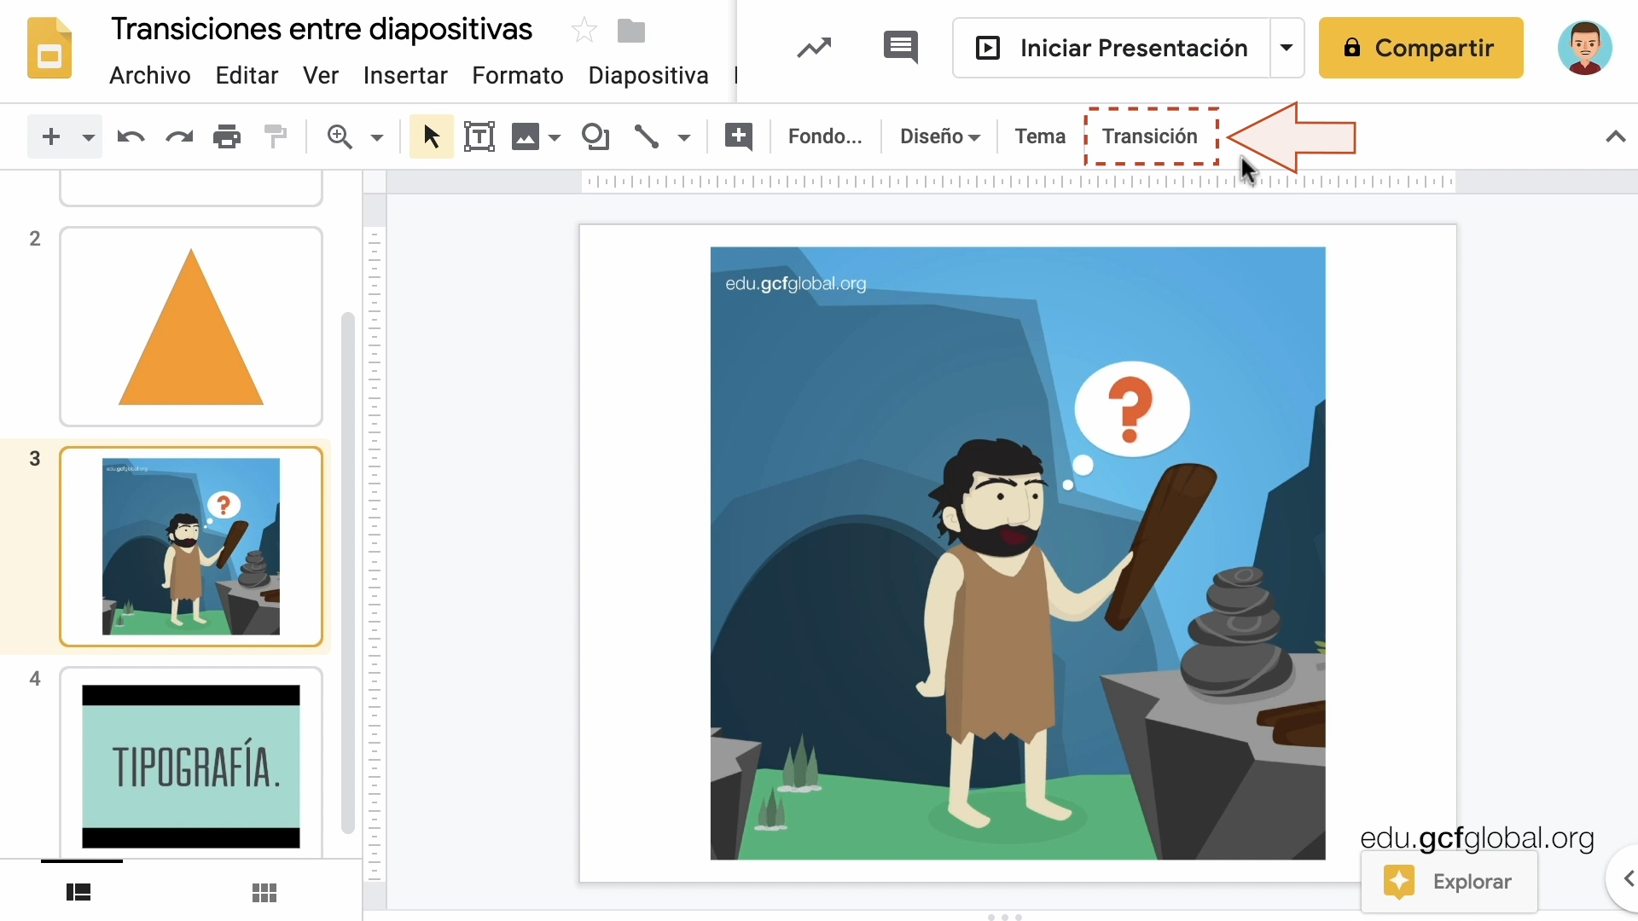Click the Compartir button

tap(1420, 48)
